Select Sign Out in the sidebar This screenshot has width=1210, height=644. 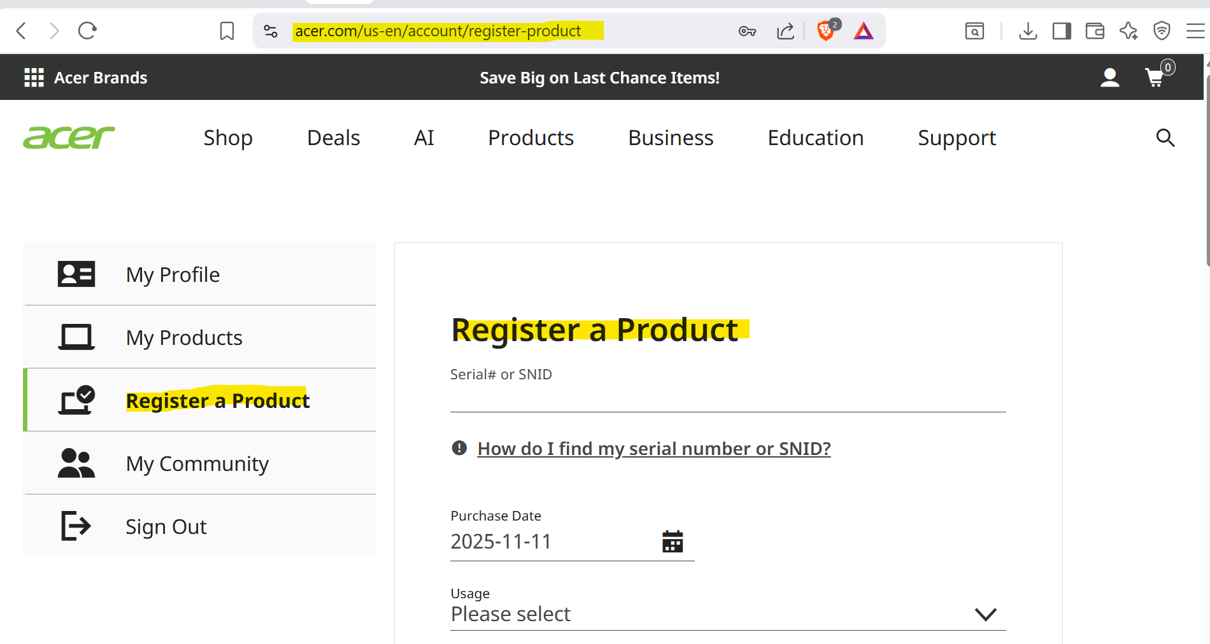click(x=166, y=526)
